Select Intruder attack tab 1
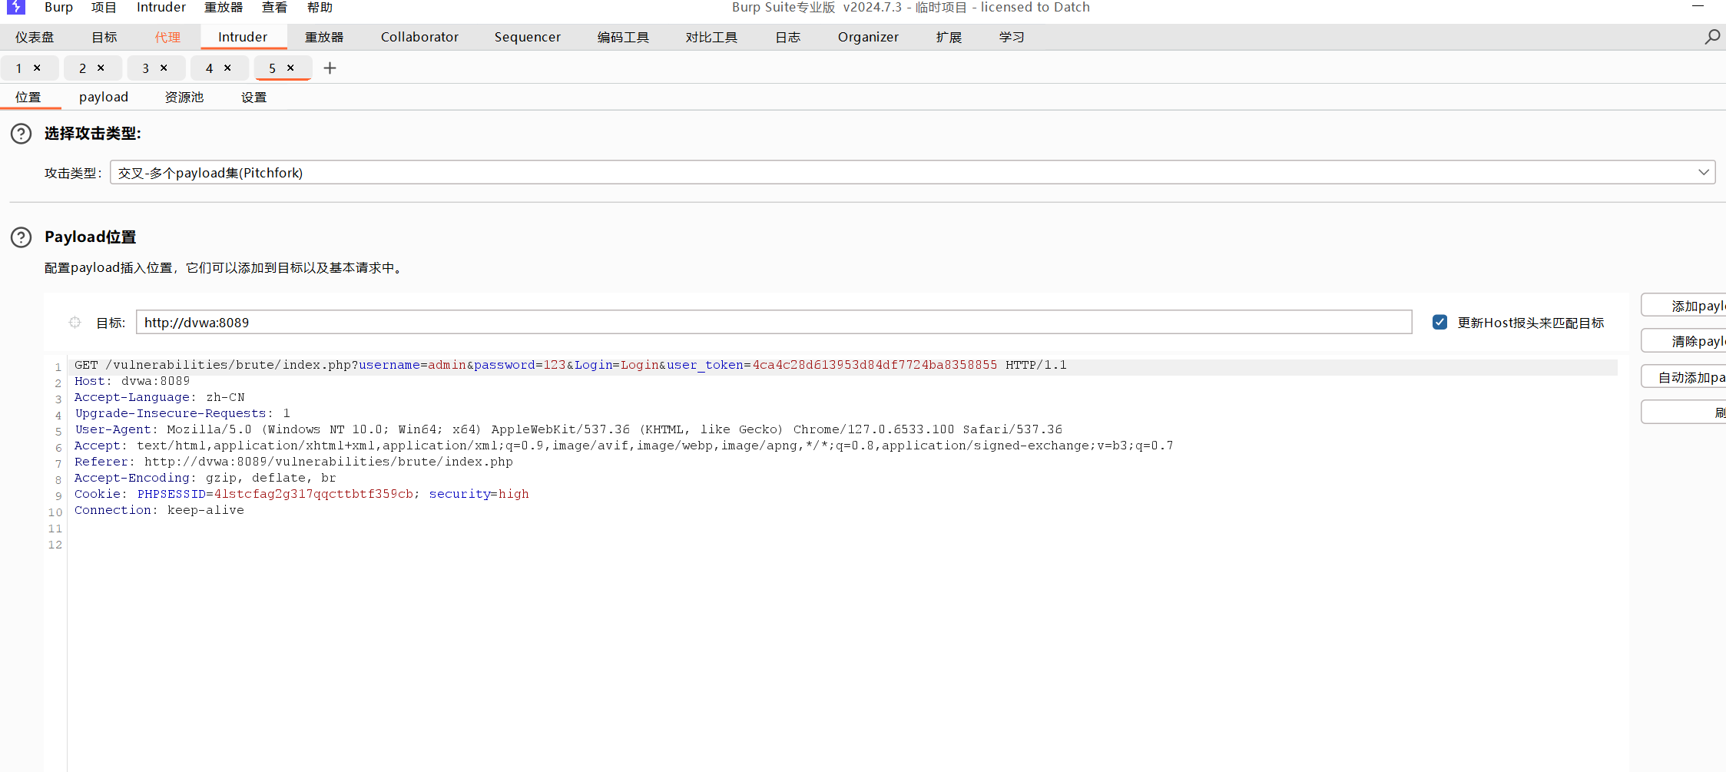Screen dimensions: 1726x772 tap(19, 68)
